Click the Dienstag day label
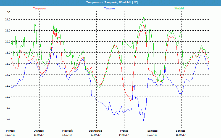The width and height of the screenshot is (221, 138). click(x=39, y=131)
